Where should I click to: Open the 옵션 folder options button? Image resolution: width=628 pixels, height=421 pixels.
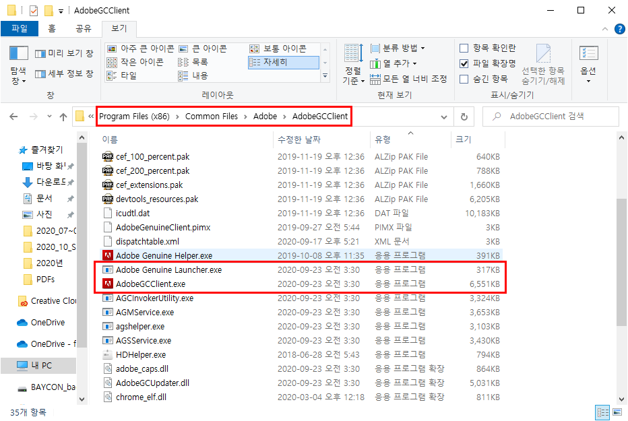[588, 65]
